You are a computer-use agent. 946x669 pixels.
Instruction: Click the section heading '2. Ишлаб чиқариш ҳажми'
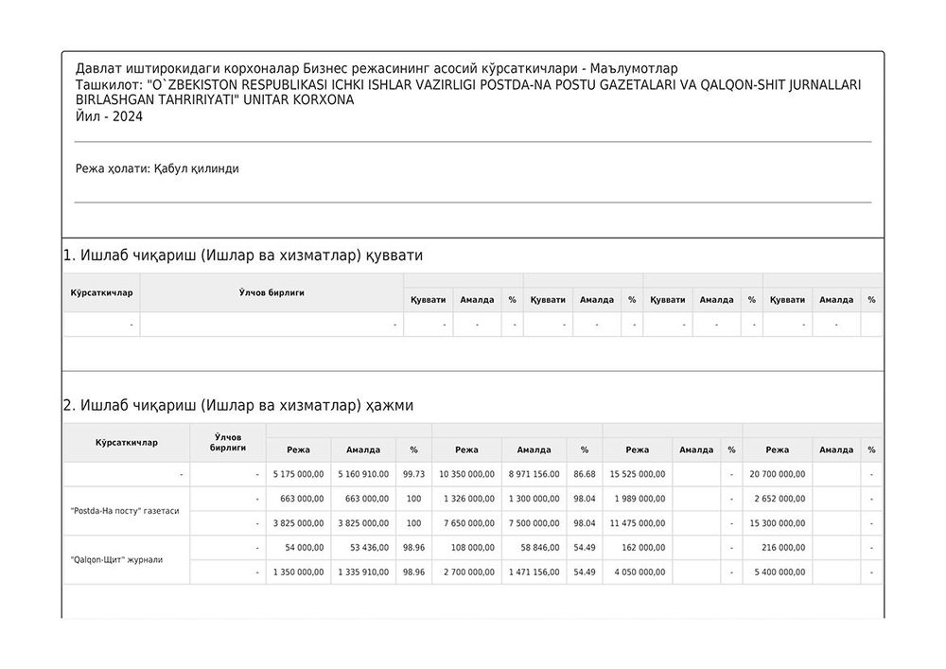pos(238,405)
